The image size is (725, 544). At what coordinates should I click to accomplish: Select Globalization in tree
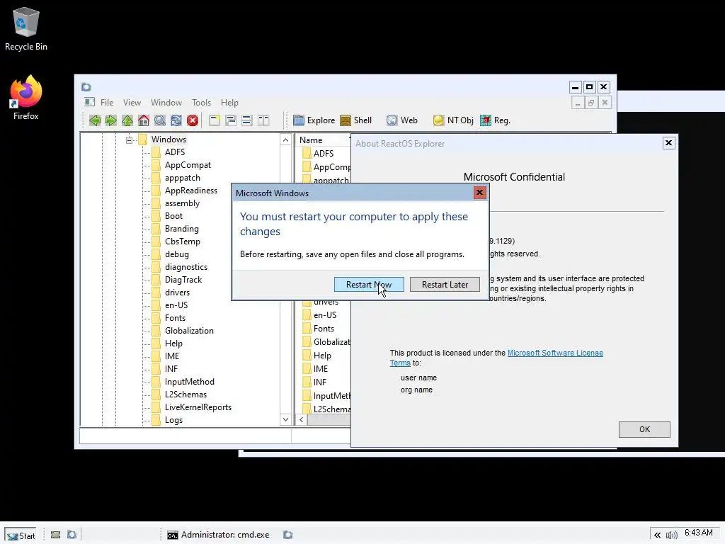click(189, 331)
